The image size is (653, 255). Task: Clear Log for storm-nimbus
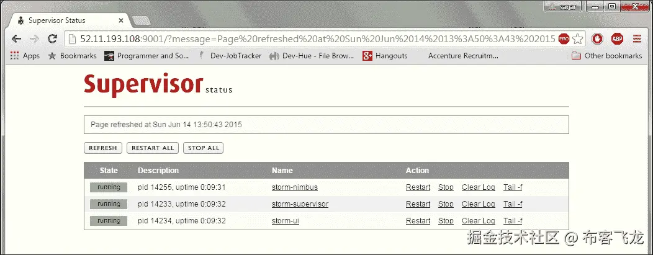click(x=479, y=187)
